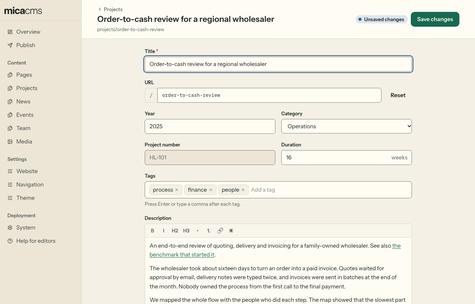
Task: Remove the 'process' tag
Action: coord(177,190)
